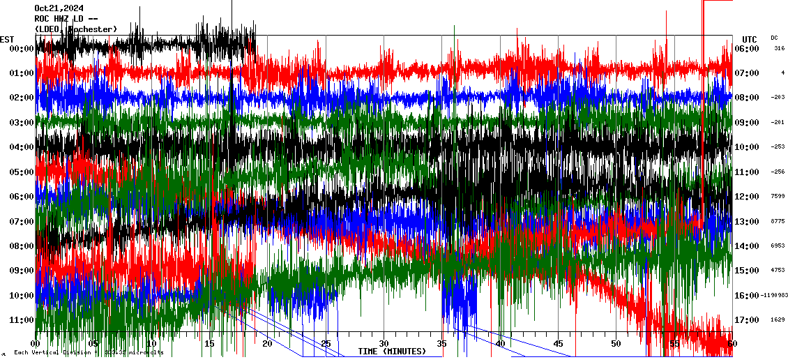Click the 45 minute axis tick
Screen dimensions: 788x362
pos(558,344)
